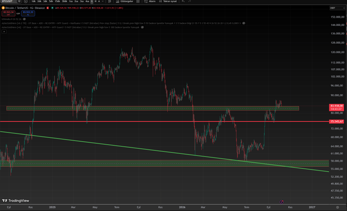Expand the timeframe dropdown arrow
This screenshot has height=211, width=347.
point(103,2)
